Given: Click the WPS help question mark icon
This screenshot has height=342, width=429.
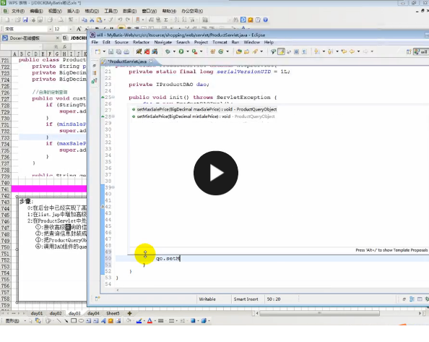Looking at the screenshot, I should (265, 20).
